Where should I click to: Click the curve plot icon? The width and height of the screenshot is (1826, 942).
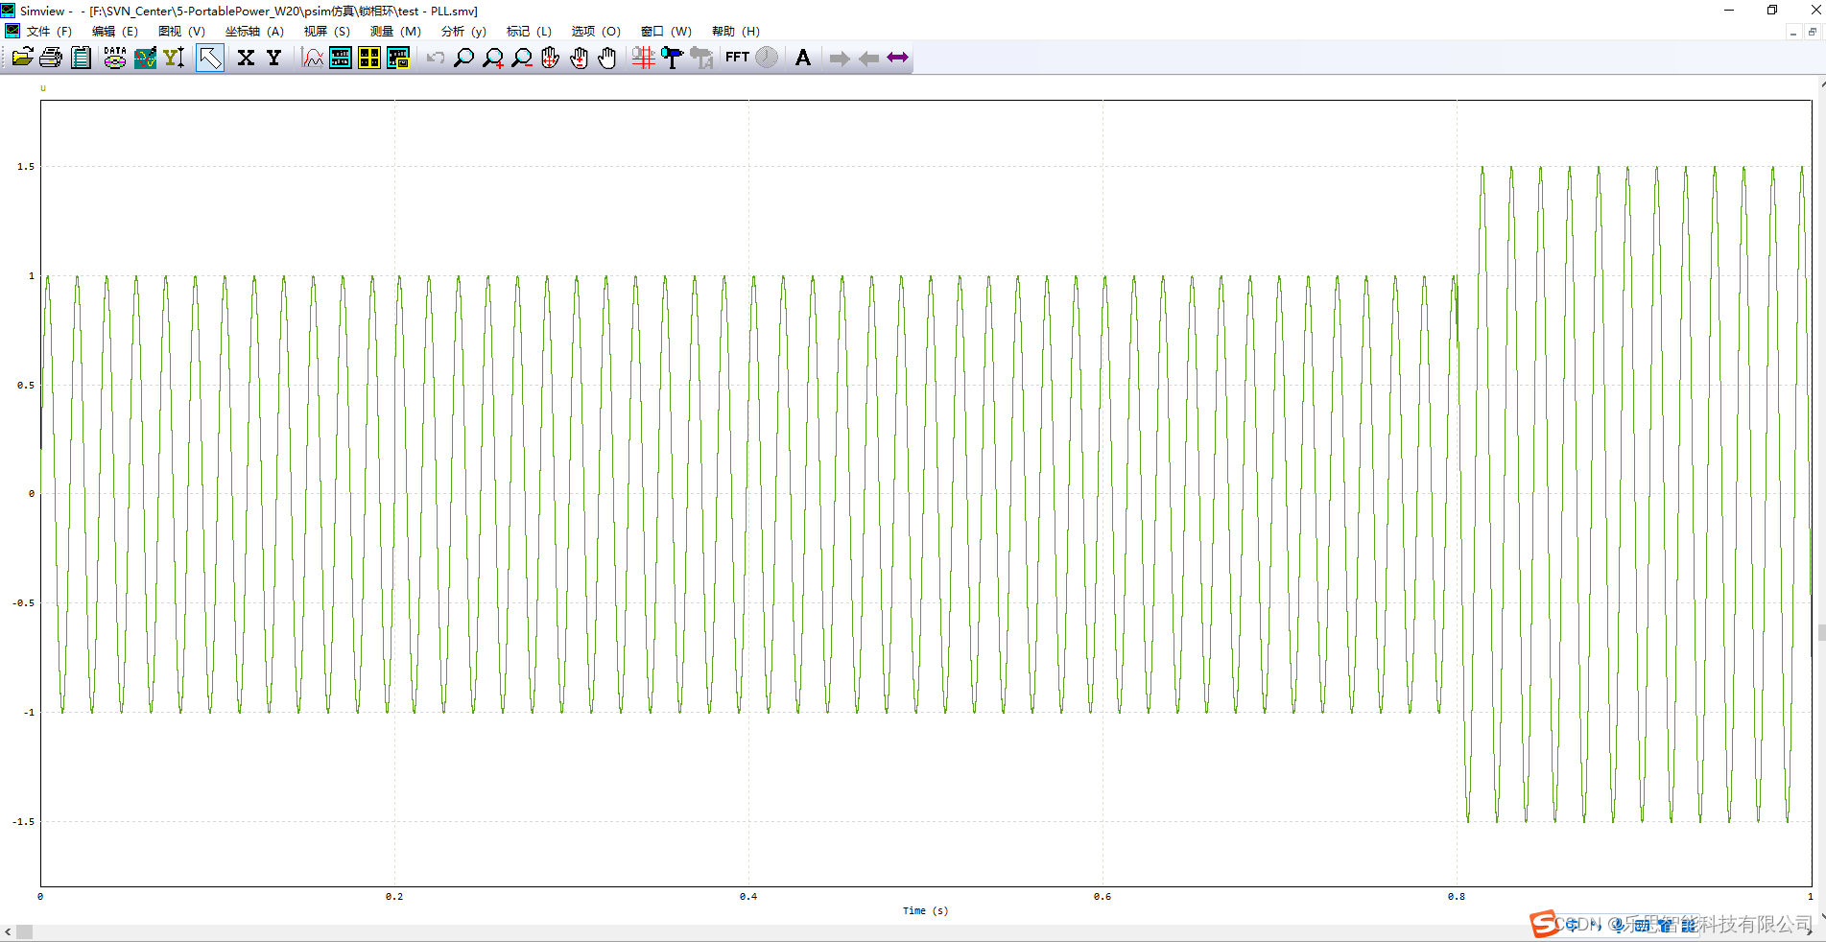tap(313, 58)
